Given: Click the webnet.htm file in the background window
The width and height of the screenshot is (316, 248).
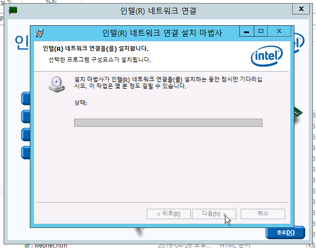Looking at the screenshot, I should pyautogui.click(x=50, y=245).
